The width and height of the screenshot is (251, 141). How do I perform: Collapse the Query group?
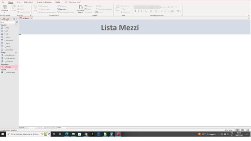click(x=16, y=52)
